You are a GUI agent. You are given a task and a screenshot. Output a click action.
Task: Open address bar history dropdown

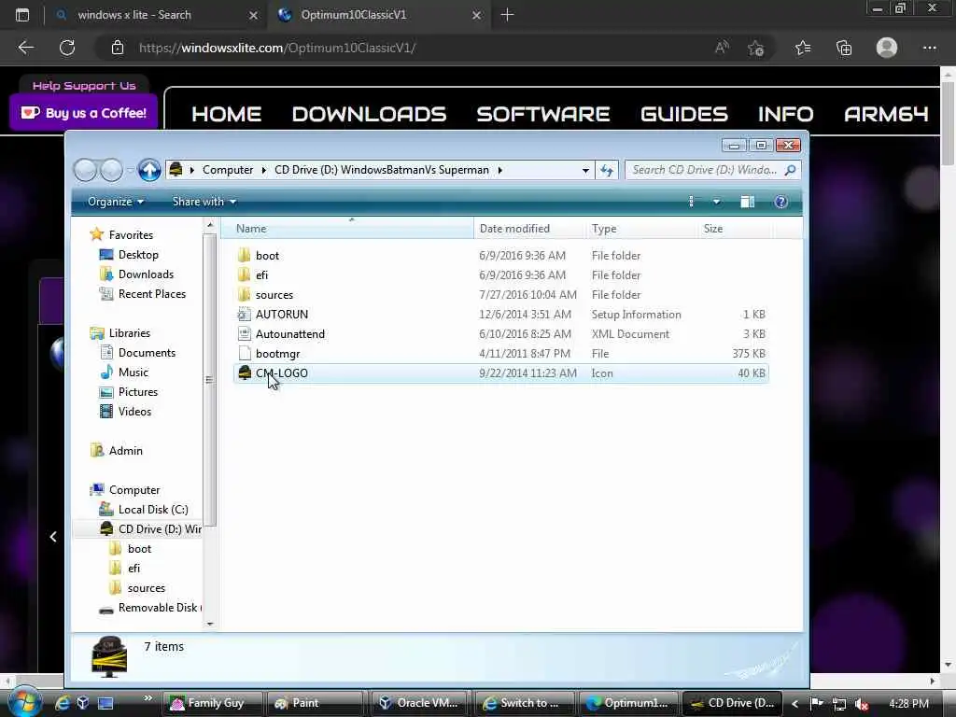[585, 170]
